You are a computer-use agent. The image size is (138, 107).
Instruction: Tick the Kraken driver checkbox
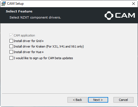(11, 46)
